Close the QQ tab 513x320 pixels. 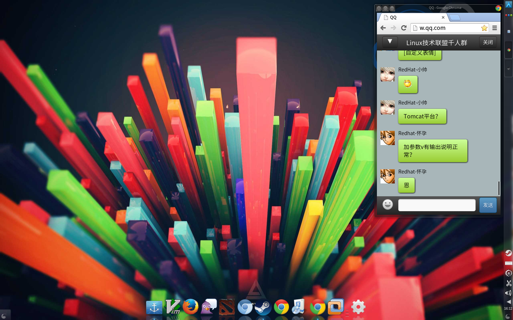[443, 17]
